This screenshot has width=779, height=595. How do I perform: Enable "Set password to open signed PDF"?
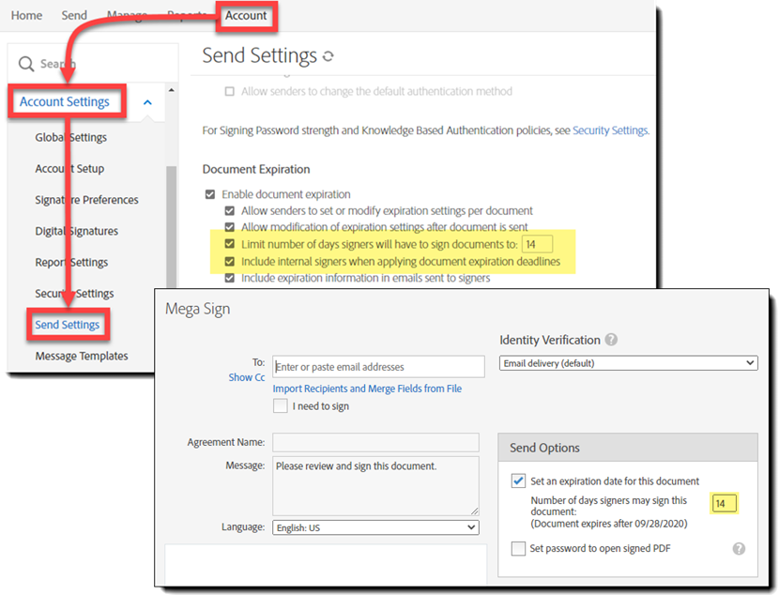click(517, 549)
